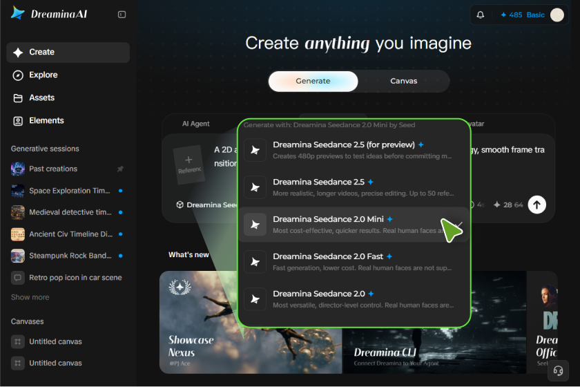This screenshot has height=387, width=580.
Task: Click Ancient Civ Timeline session thumbnail
Action: [18, 234]
